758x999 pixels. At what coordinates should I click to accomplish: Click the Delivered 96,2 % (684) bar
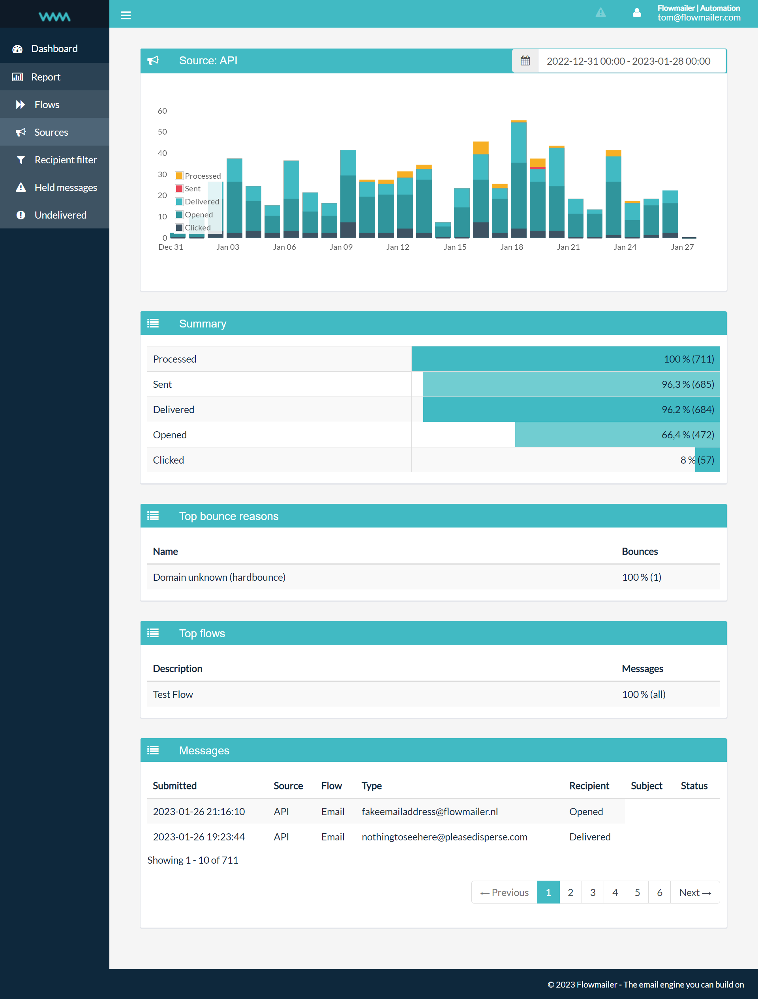pyautogui.click(x=571, y=410)
